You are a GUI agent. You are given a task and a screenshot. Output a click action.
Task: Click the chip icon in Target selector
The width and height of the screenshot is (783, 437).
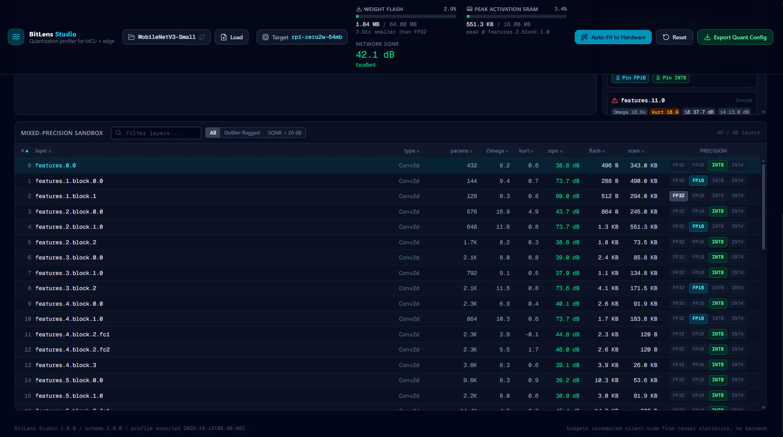265,37
